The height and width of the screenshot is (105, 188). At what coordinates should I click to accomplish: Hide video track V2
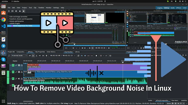[19, 65]
